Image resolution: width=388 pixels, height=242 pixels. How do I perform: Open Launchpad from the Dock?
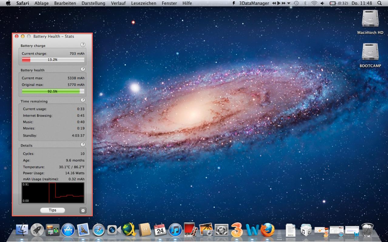(37, 230)
